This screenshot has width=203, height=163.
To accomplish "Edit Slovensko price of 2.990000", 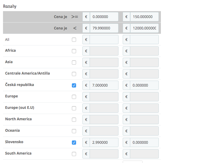I will pos(104,143).
